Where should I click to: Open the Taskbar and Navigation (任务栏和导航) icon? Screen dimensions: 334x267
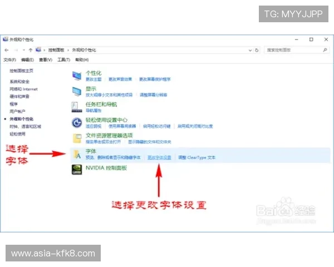(77, 107)
